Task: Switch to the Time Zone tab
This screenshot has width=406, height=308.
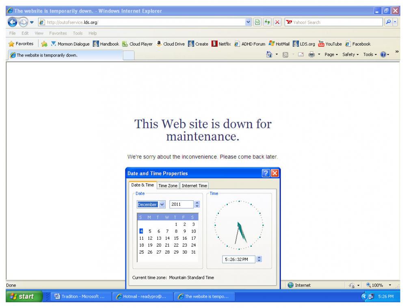Action: [168, 186]
